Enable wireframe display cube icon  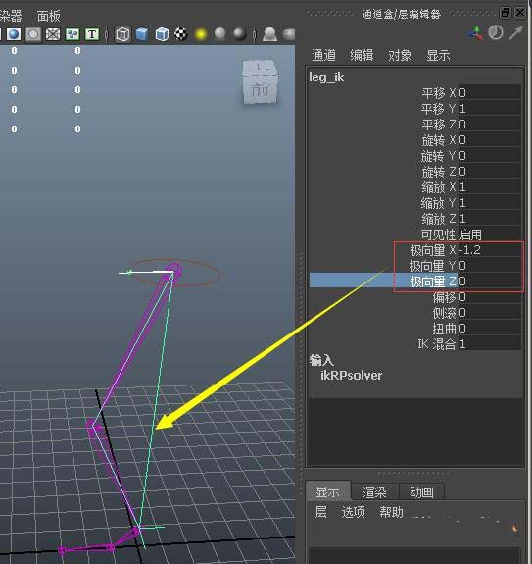pyautogui.click(x=122, y=35)
